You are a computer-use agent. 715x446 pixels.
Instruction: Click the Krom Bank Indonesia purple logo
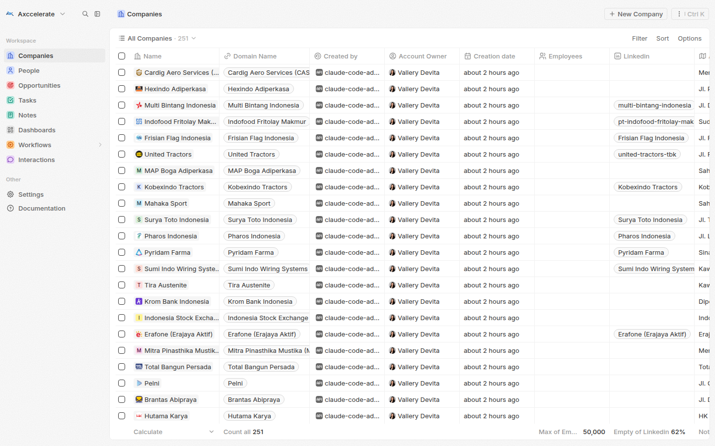[x=139, y=301]
